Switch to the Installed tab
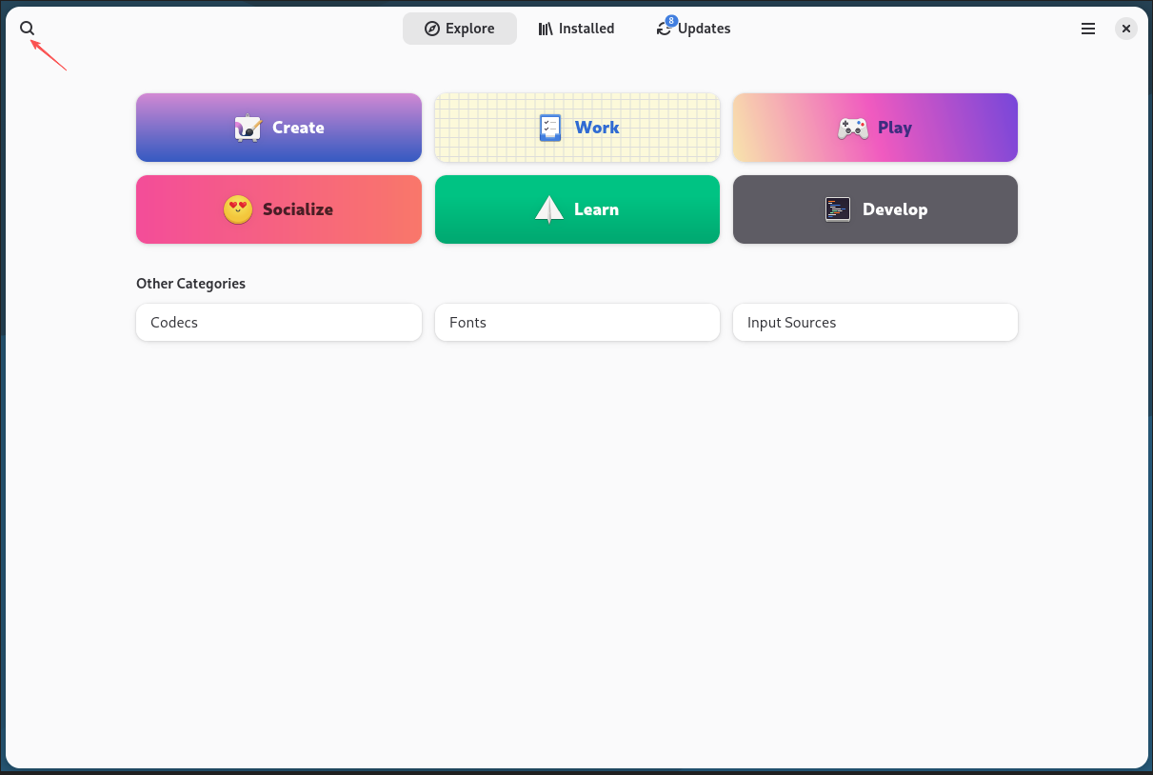The height and width of the screenshot is (775, 1153). point(576,29)
